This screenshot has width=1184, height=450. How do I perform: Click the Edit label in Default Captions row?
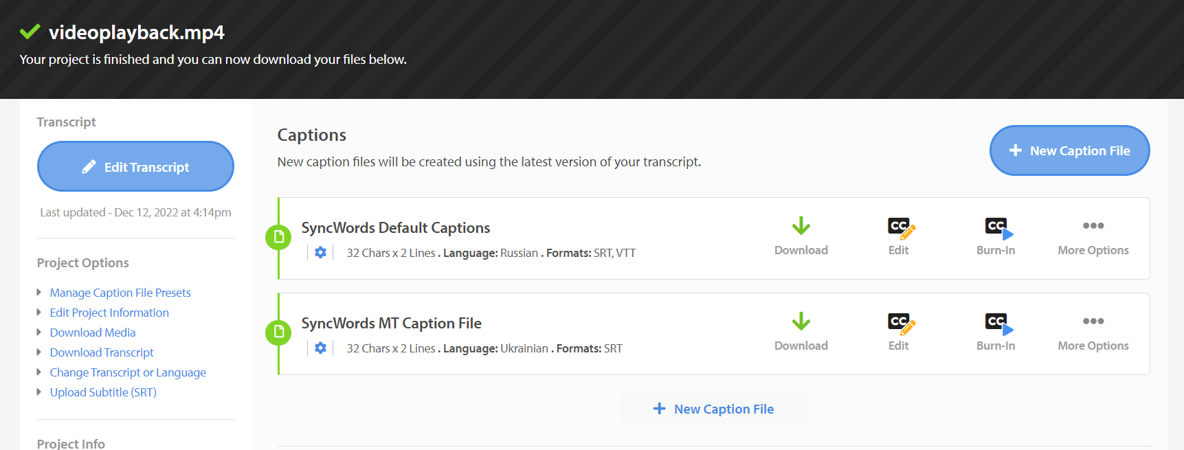[x=898, y=250]
